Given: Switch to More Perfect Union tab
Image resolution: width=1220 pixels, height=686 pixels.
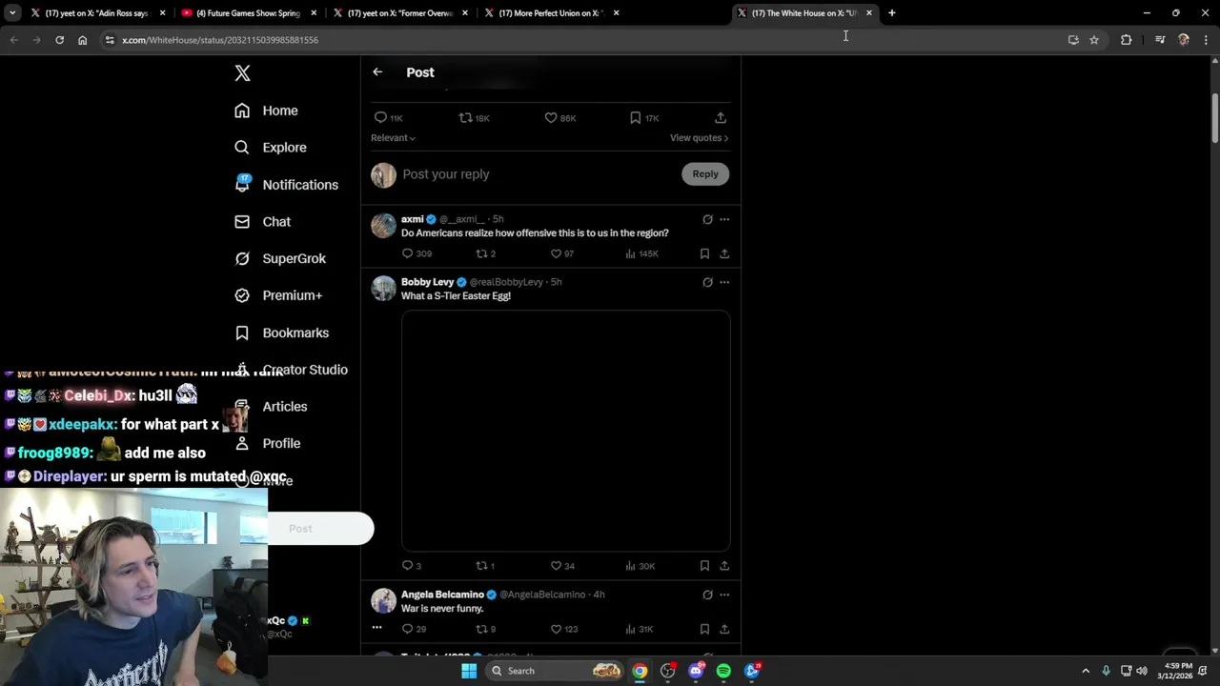Looking at the screenshot, I should point(551,13).
